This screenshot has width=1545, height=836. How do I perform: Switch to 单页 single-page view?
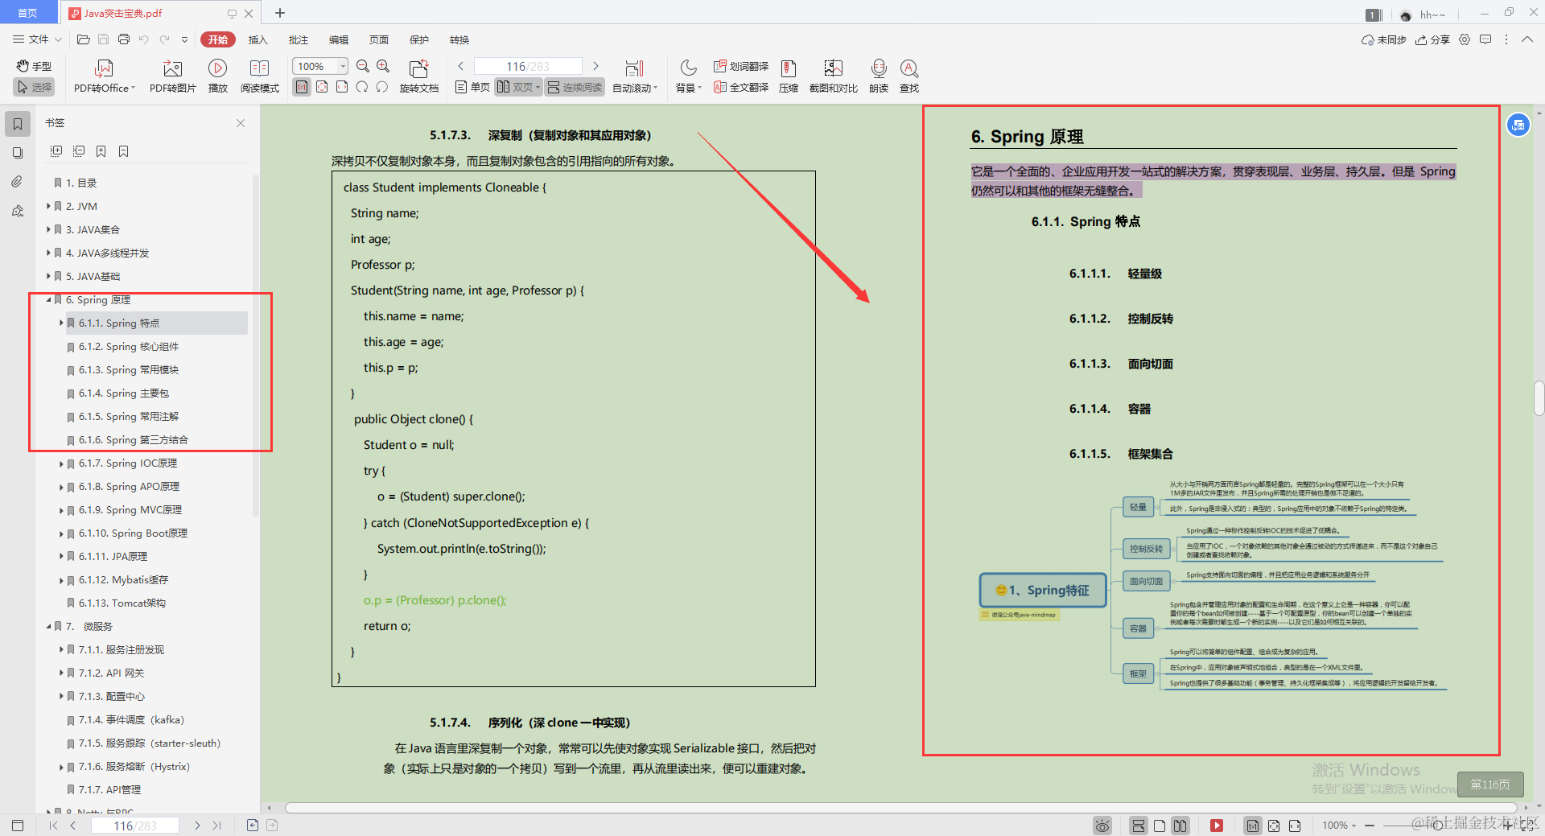tap(472, 87)
